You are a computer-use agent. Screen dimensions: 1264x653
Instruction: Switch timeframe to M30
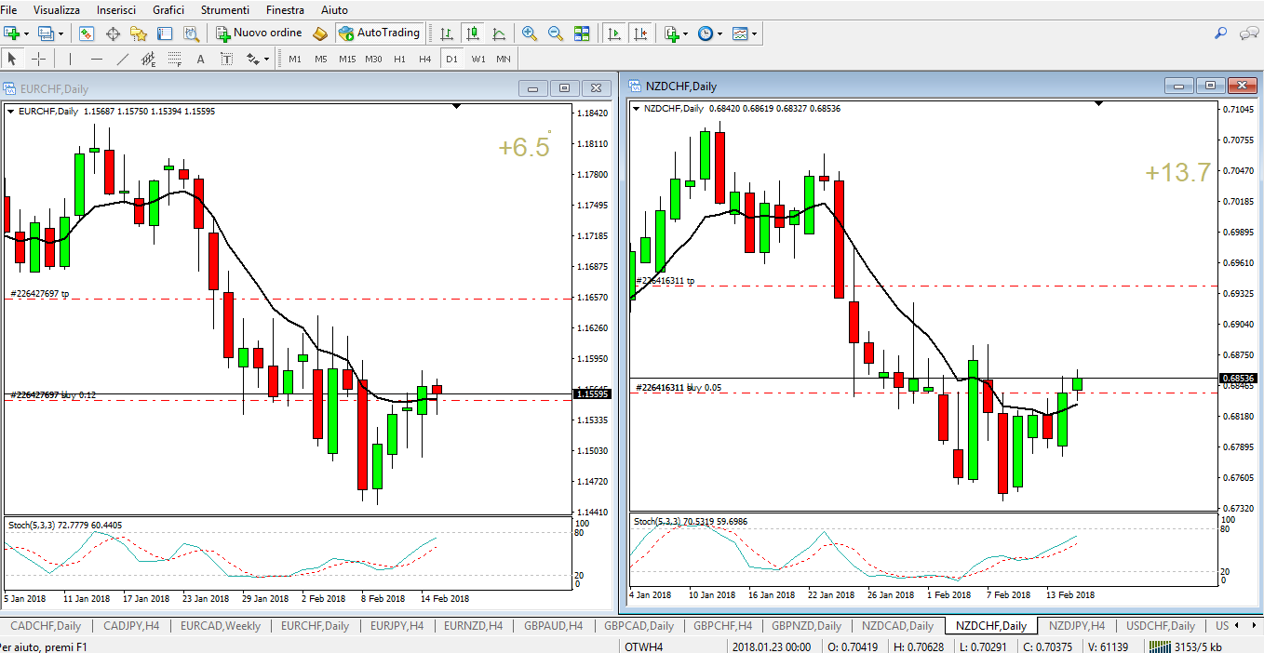click(373, 59)
